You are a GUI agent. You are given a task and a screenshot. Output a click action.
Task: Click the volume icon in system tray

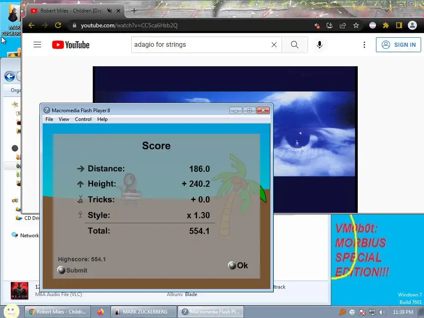click(382, 312)
